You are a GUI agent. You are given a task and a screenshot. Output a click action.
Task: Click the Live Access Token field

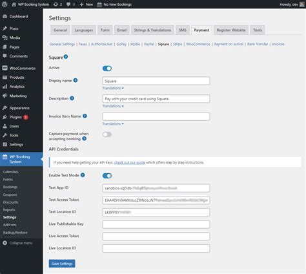point(156,237)
